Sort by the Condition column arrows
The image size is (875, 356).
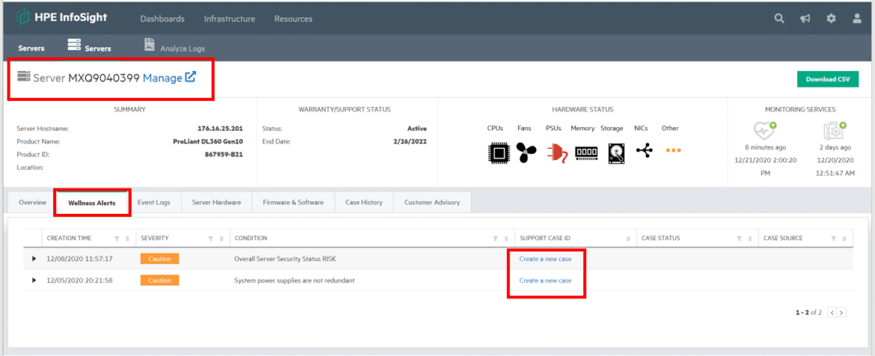[x=506, y=239]
